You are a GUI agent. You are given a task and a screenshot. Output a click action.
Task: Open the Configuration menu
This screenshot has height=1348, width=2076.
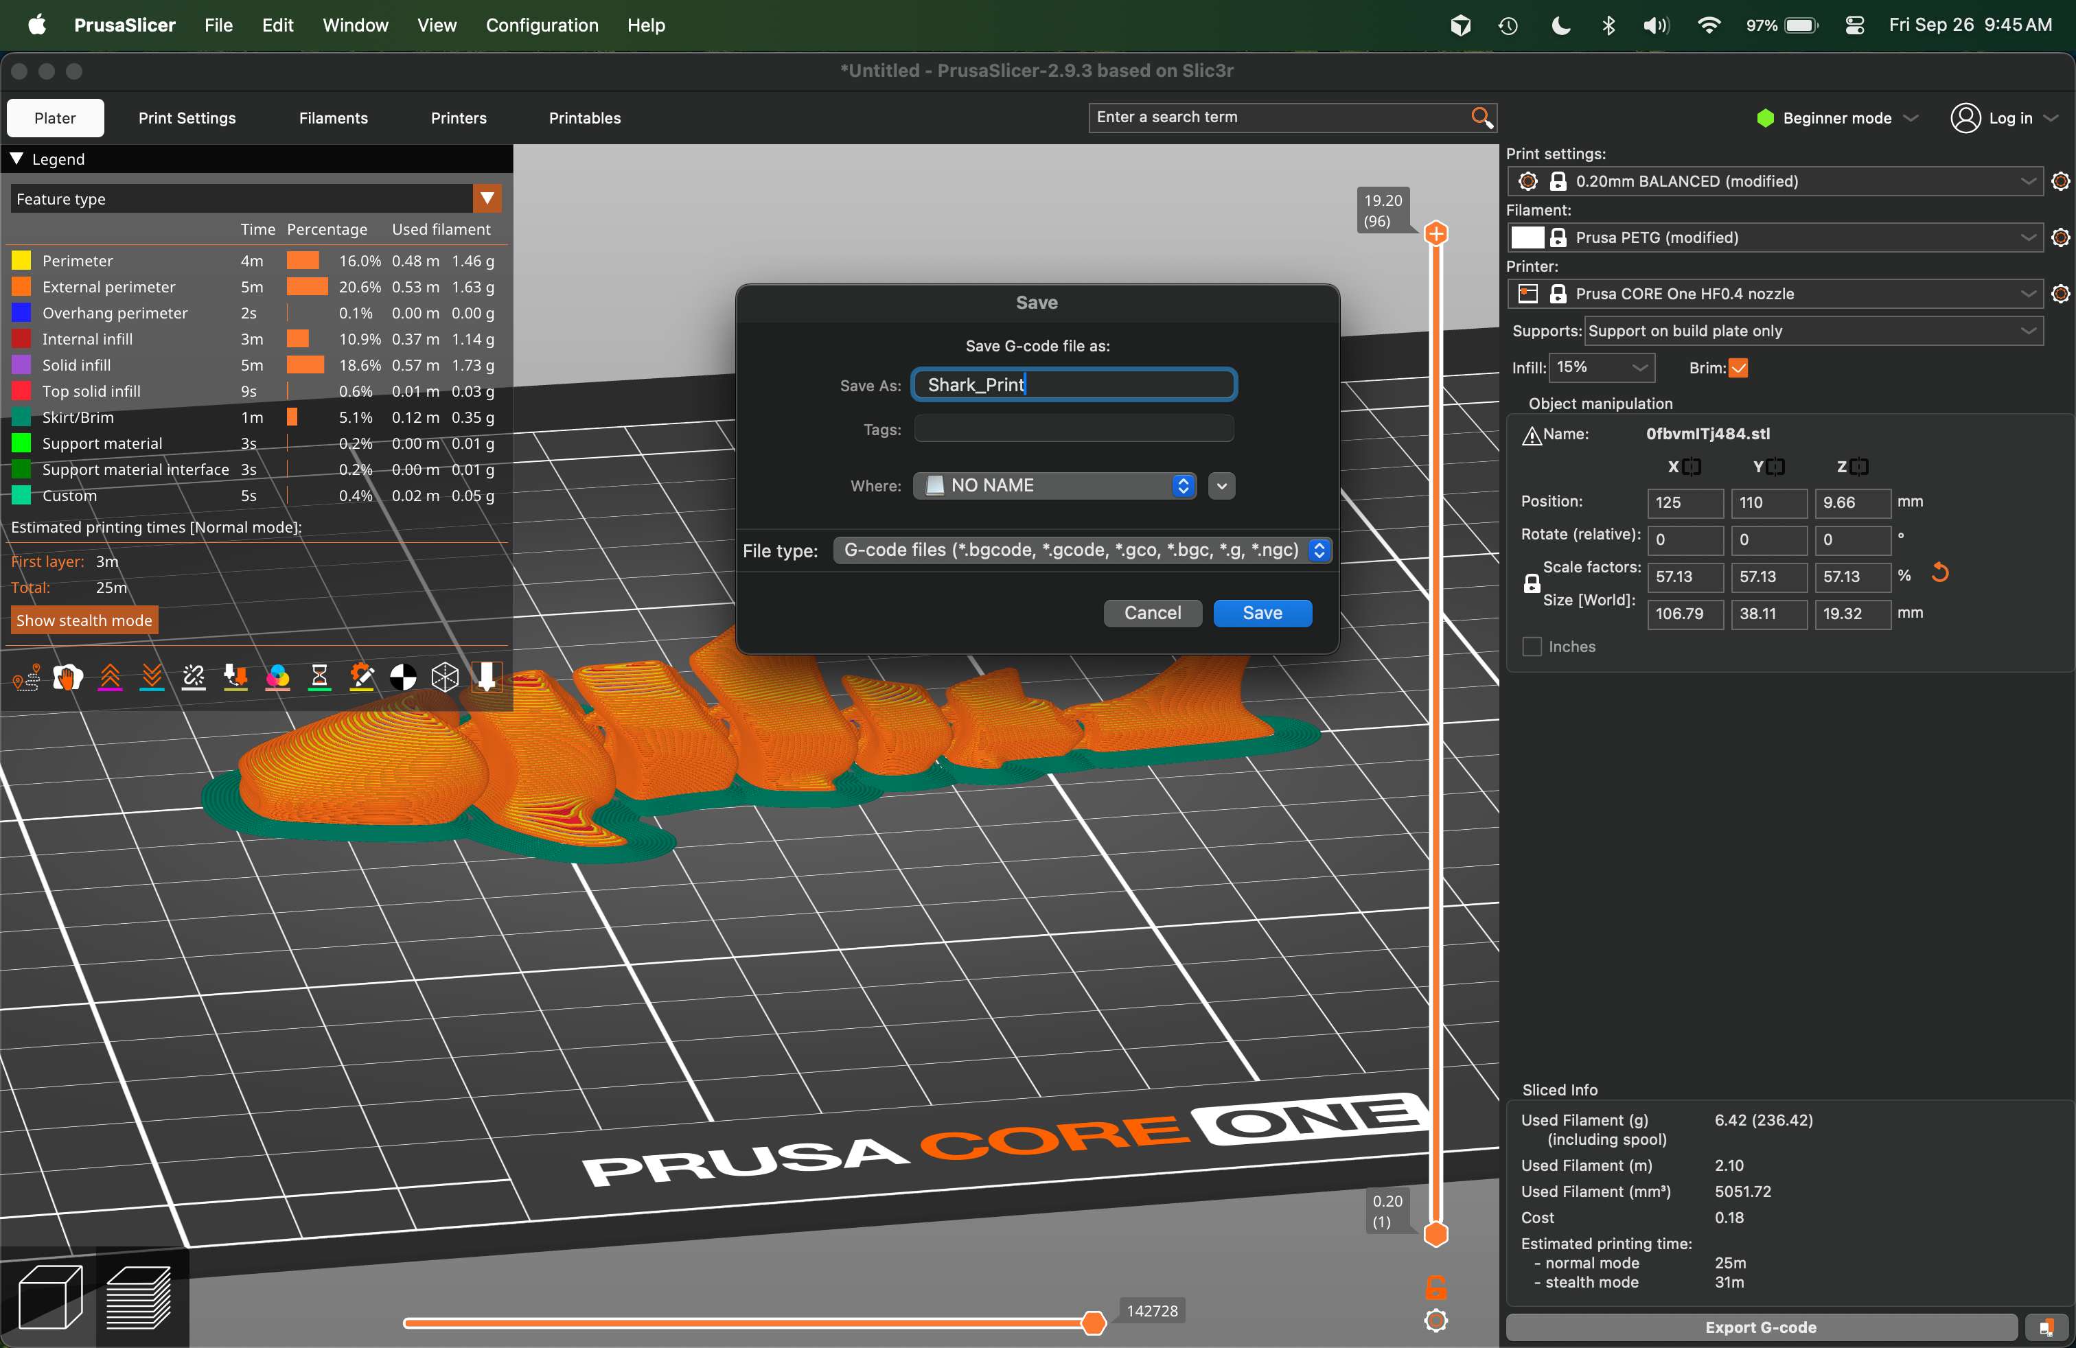click(542, 25)
